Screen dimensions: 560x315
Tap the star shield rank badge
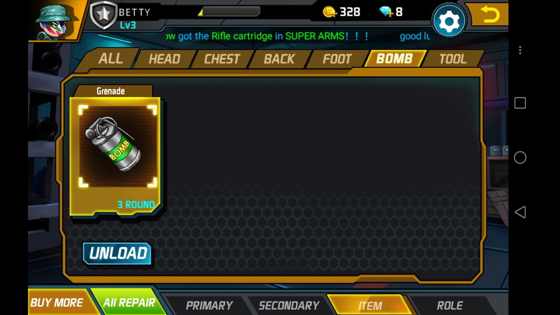pos(104,15)
